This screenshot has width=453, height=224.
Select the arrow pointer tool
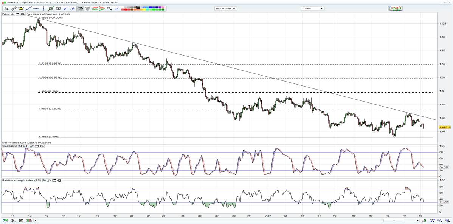click(6, 8)
